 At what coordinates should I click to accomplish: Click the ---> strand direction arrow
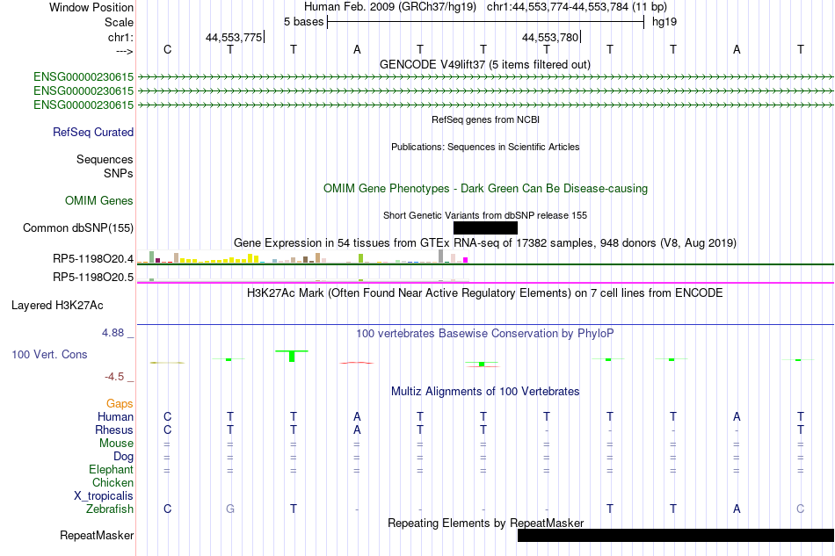pyautogui.click(x=125, y=51)
